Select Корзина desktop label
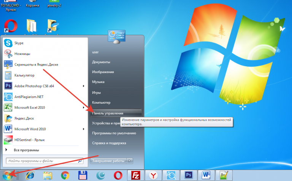The width and height of the screenshot is (292, 181). click(x=32, y=5)
